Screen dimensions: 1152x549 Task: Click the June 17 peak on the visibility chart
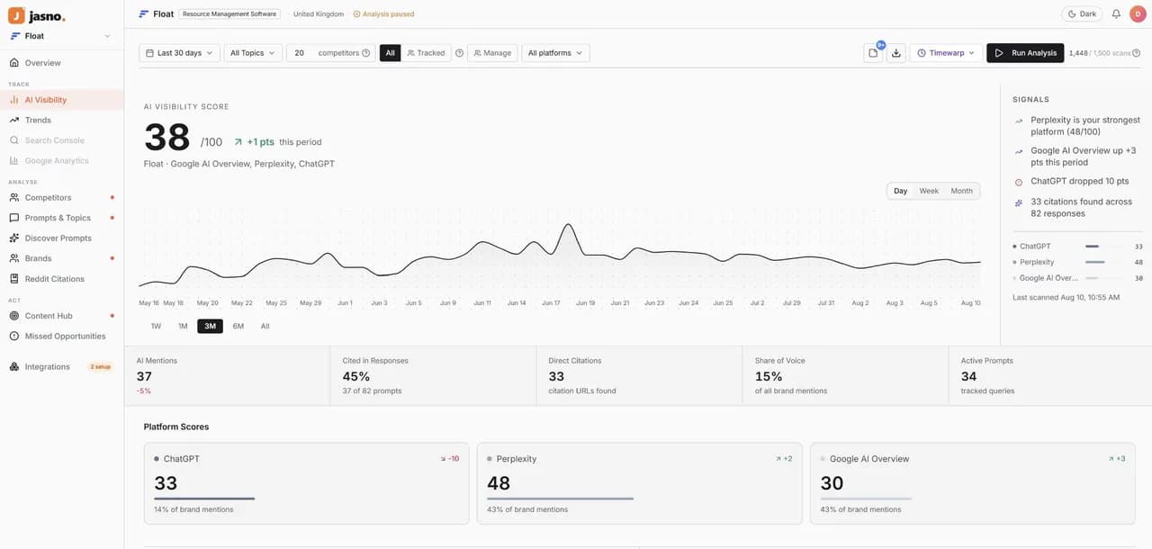click(567, 225)
